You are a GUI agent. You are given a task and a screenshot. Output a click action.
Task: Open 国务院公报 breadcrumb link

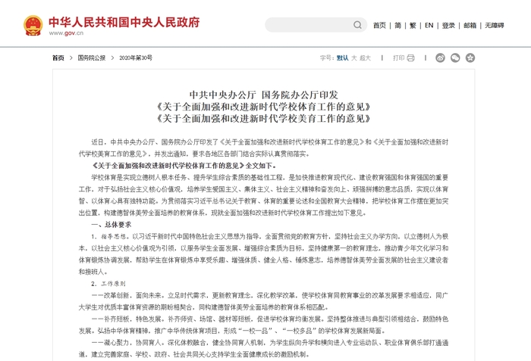(92, 58)
